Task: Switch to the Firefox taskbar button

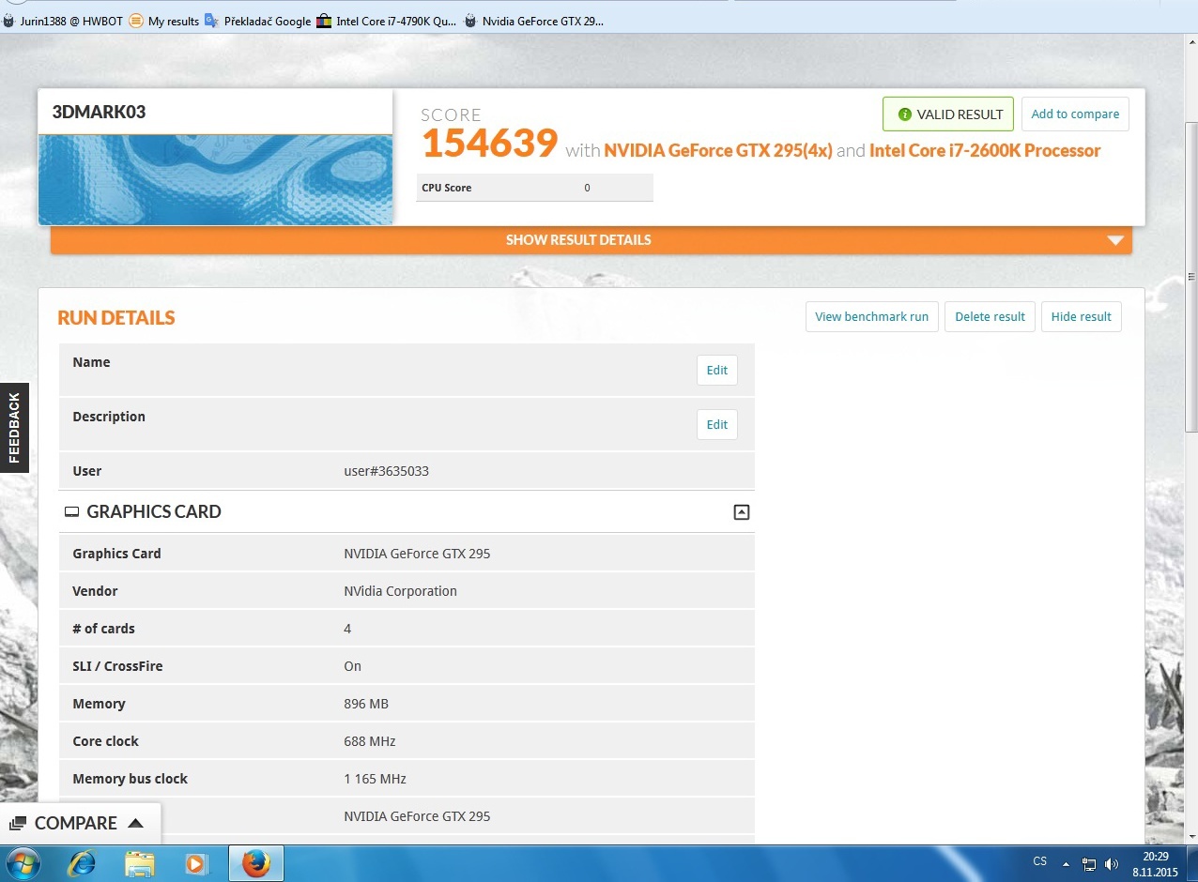Action: [256, 863]
